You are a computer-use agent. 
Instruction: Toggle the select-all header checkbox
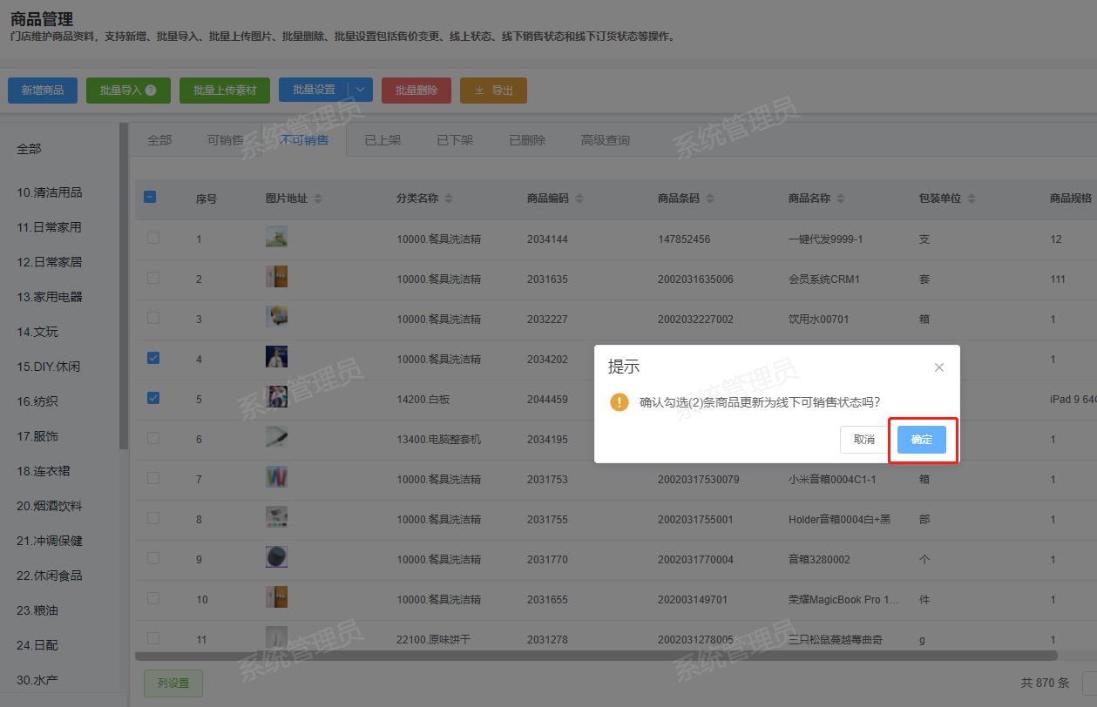pos(150,198)
